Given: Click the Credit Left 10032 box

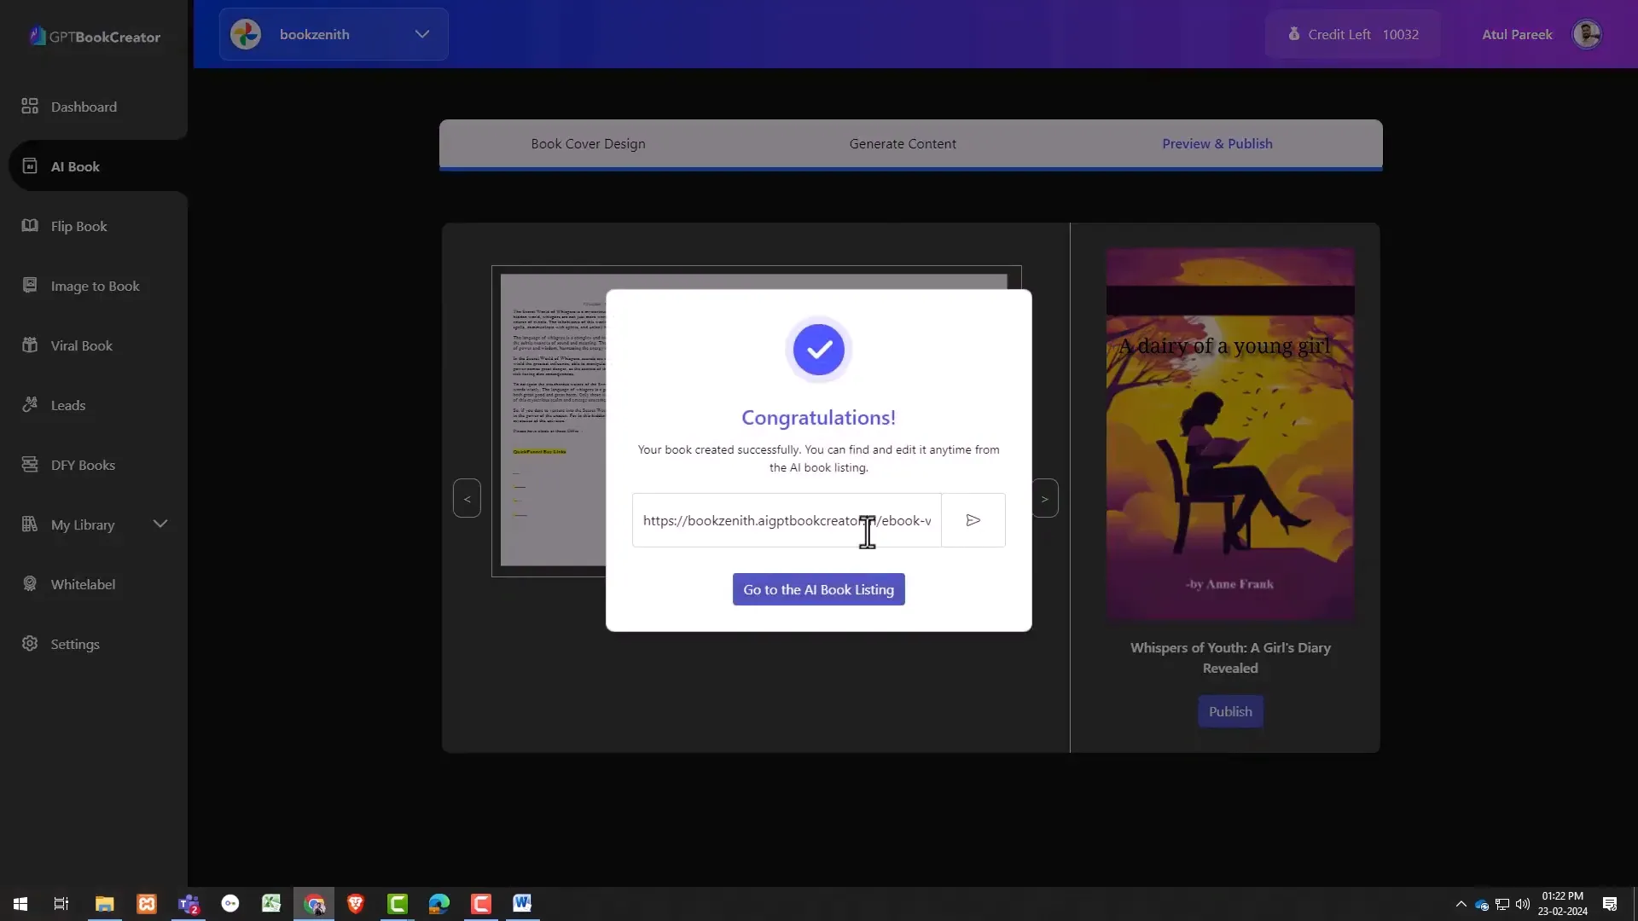Looking at the screenshot, I should (1353, 34).
